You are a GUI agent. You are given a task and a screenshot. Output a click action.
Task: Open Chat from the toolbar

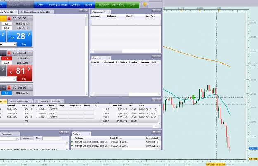(133, 5)
